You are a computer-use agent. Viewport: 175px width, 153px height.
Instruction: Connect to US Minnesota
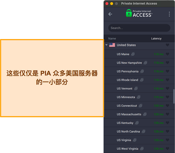pyautogui.click(x=139, y=97)
